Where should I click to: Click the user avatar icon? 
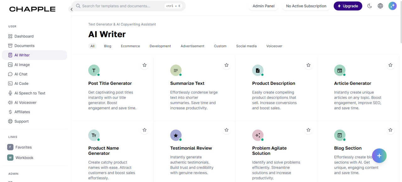click(392, 6)
